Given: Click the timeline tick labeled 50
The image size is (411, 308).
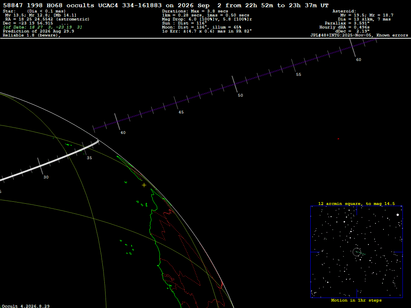Looking at the screenshot, I should click(234, 84).
